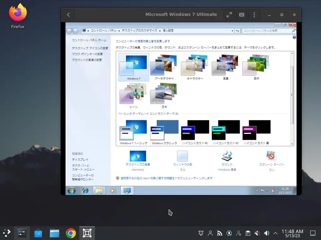Open Firefox desktop icon
This screenshot has height=240, width=321.
pos(18,16)
